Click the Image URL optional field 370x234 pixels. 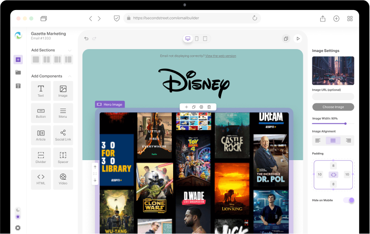pos(333,96)
